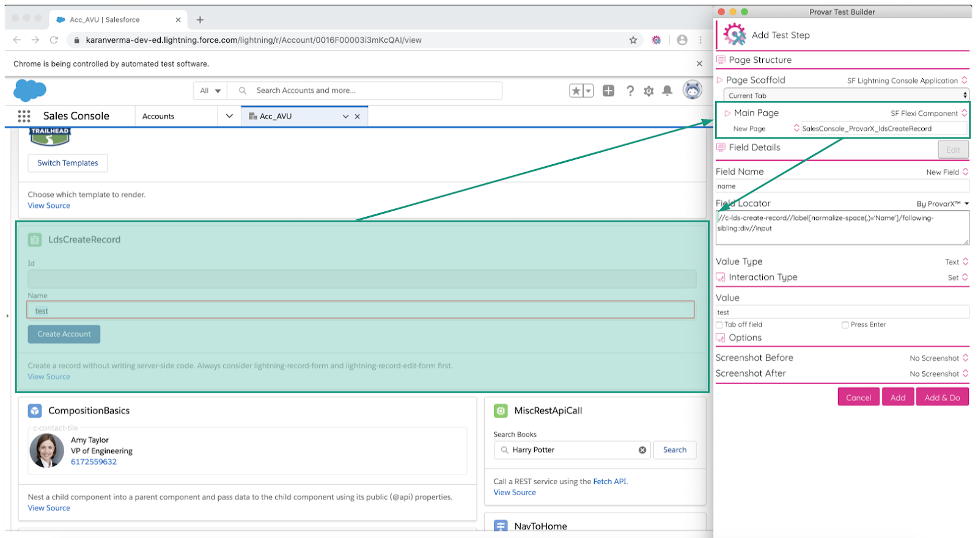Expand the Main Page disclosure triangle

[x=727, y=113]
